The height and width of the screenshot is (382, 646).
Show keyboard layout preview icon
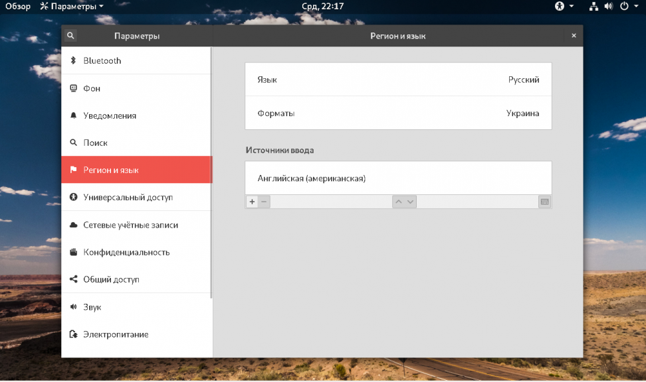pyautogui.click(x=545, y=202)
